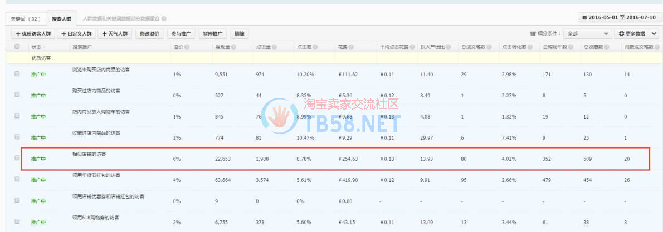Screen dimensions: 663x232
Task: Click help icon beside 展现量 header
Action: (233, 47)
